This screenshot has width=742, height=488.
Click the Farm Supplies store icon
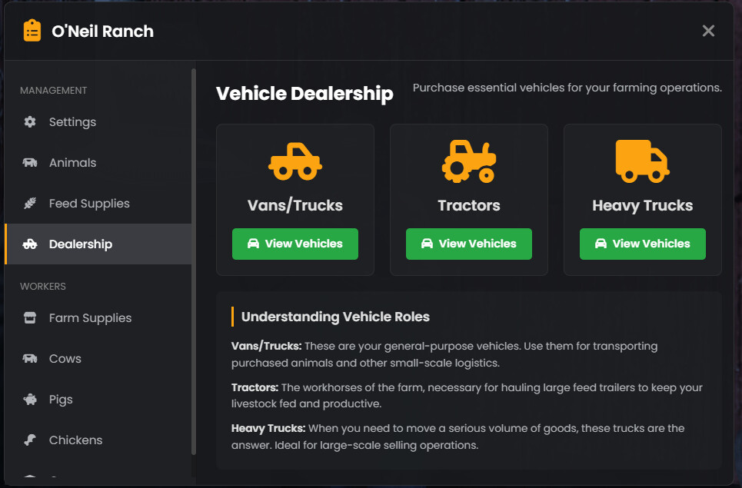point(30,318)
